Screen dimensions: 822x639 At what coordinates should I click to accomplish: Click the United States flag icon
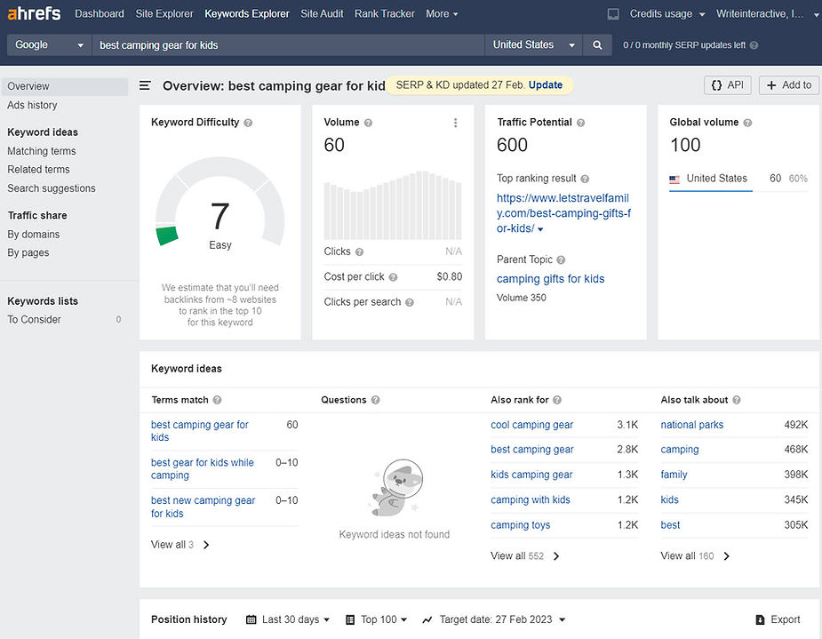click(x=674, y=180)
